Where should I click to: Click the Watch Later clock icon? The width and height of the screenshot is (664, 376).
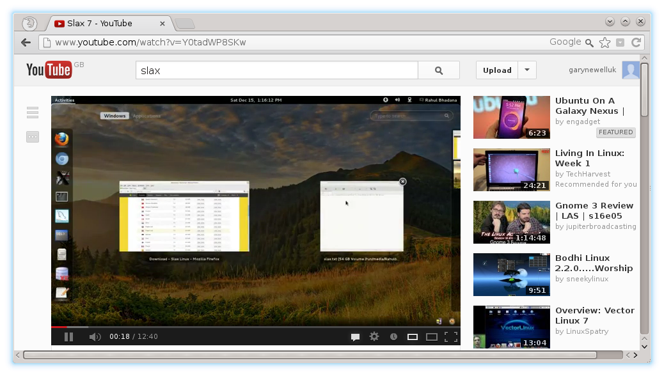point(393,336)
